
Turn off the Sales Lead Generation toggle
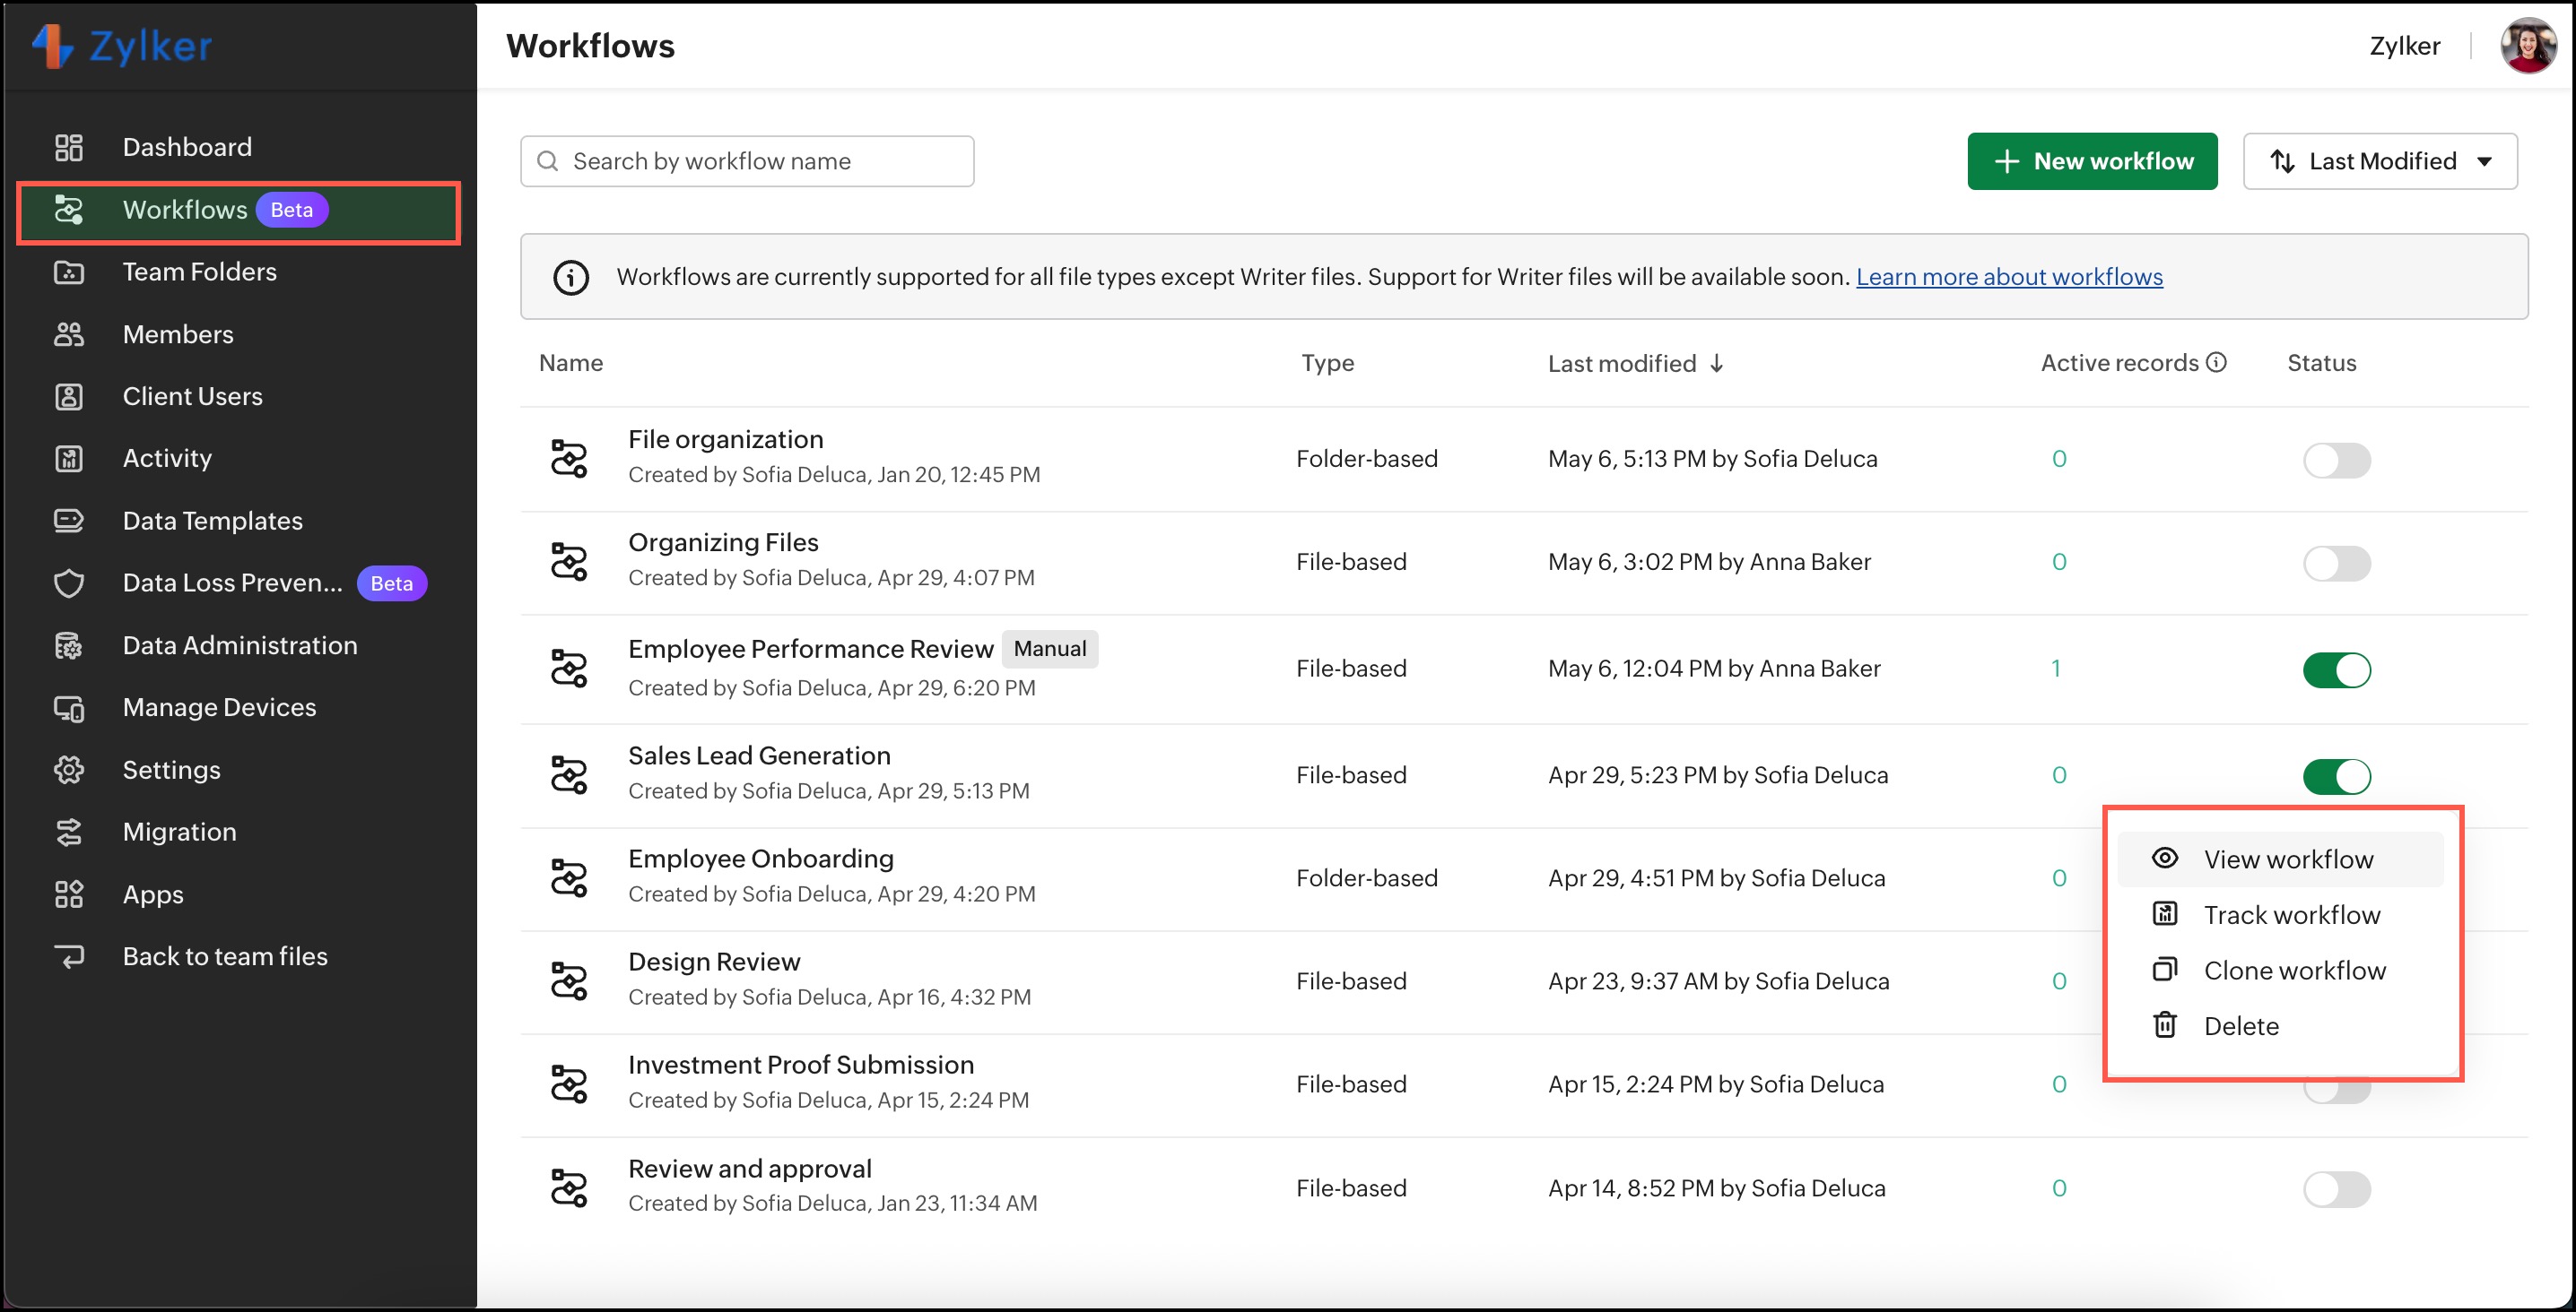(2336, 776)
